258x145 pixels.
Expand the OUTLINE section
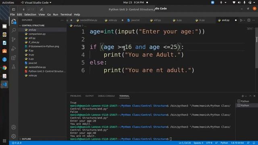26,139
